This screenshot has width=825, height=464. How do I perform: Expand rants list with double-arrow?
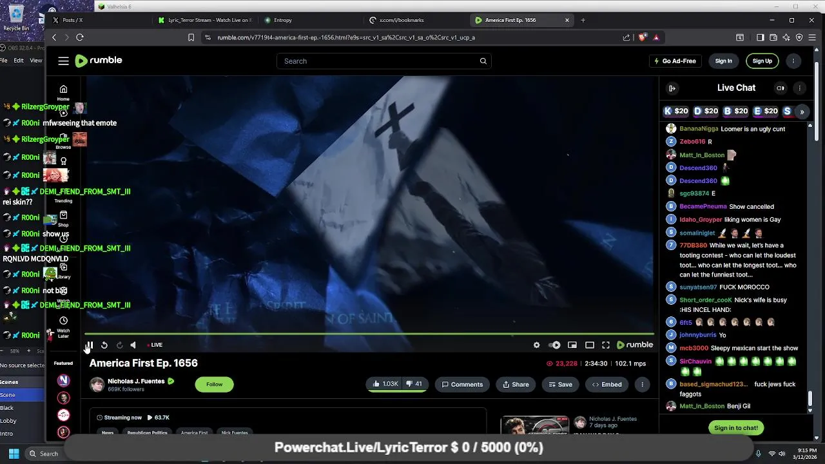point(802,111)
